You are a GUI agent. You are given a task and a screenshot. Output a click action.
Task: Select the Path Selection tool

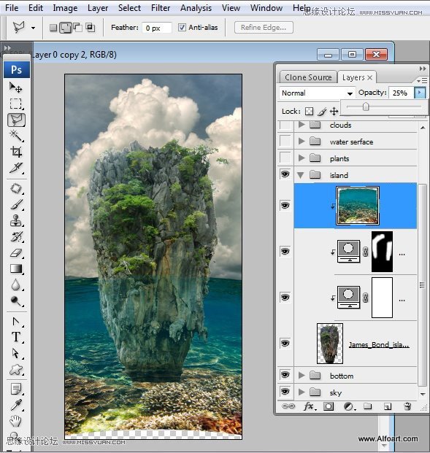click(15, 353)
